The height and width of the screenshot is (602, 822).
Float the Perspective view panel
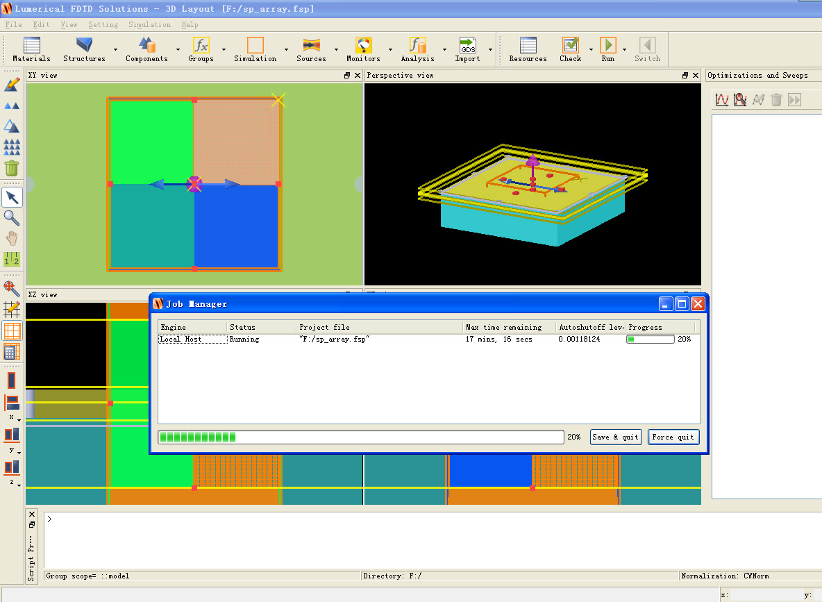point(685,76)
